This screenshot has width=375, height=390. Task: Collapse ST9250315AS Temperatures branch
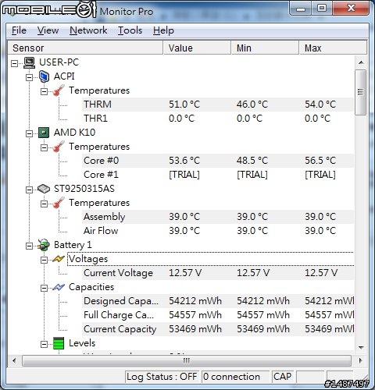point(45,204)
